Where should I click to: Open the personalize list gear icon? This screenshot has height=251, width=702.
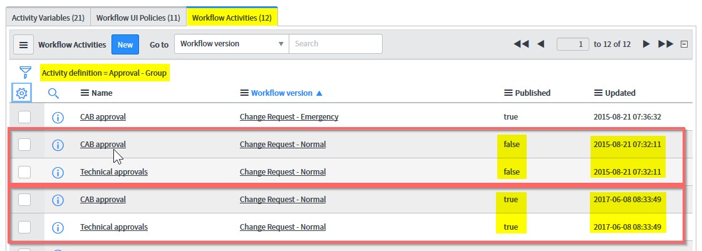click(x=22, y=93)
